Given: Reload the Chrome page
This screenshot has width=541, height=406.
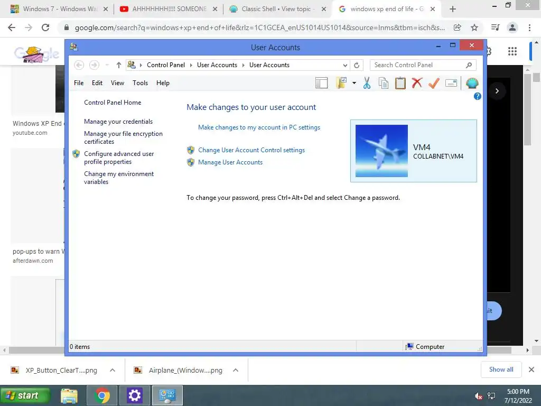Looking at the screenshot, I should pyautogui.click(x=45, y=27).
